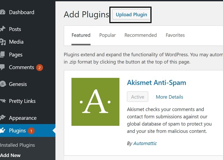Click the Plugins plug icon

click(3, 131)
